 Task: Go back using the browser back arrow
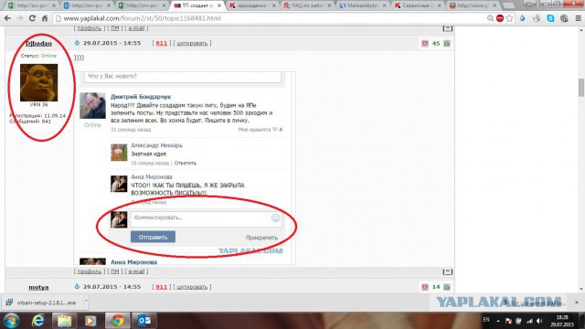point(7,18)
